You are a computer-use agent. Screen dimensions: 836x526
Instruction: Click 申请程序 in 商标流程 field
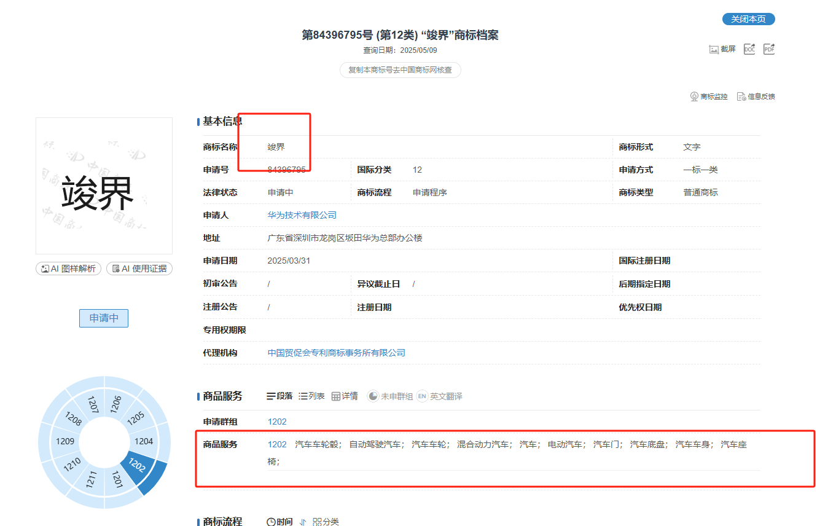[x=430, y=192]
